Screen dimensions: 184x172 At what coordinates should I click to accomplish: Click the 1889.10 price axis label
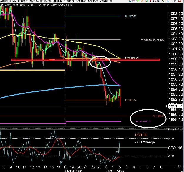click(176, 120)
